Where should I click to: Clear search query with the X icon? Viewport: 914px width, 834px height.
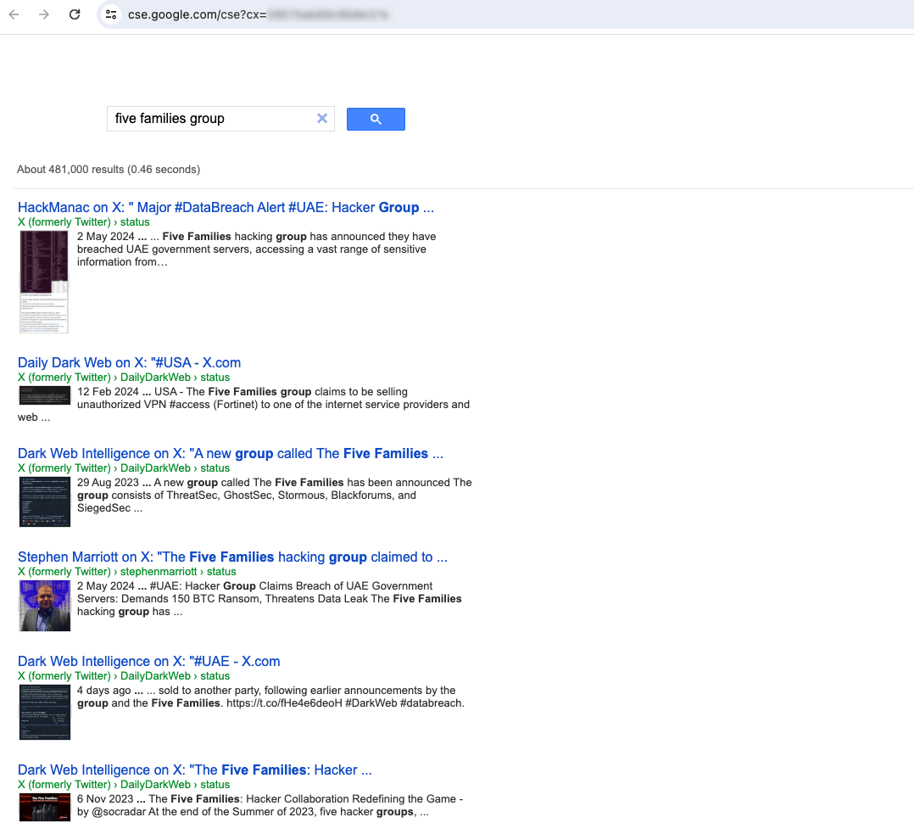click(322, 119)
